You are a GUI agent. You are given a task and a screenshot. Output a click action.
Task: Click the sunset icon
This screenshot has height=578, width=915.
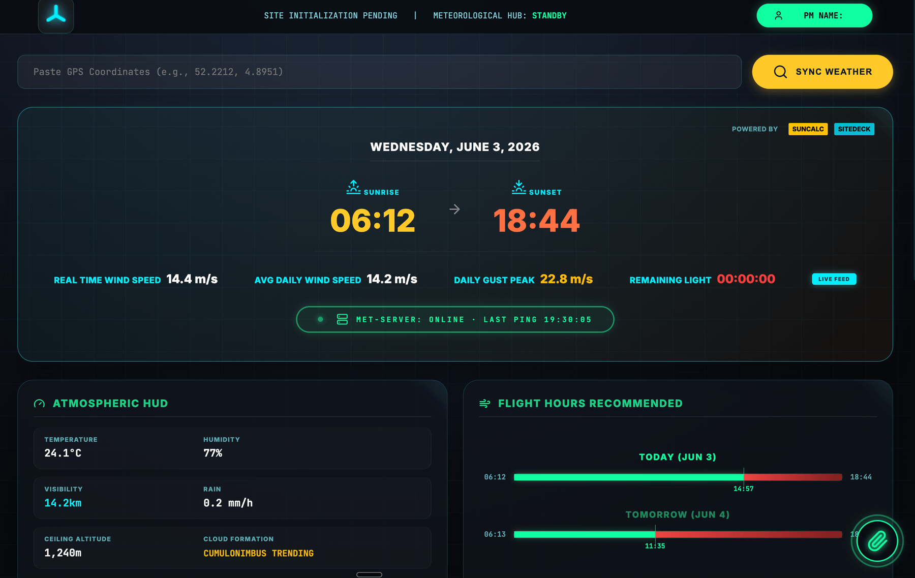(x=518, y=187)
